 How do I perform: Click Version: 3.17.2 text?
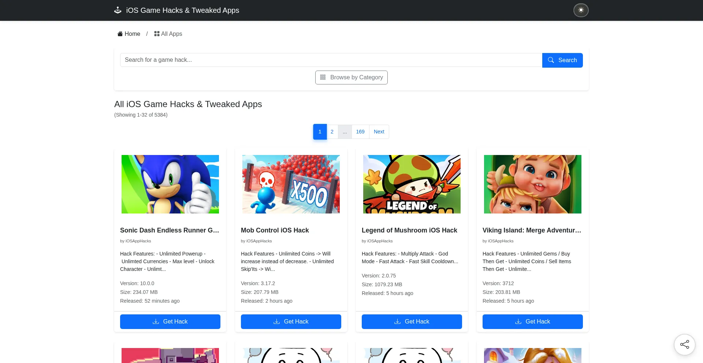[x=258, y=283]
